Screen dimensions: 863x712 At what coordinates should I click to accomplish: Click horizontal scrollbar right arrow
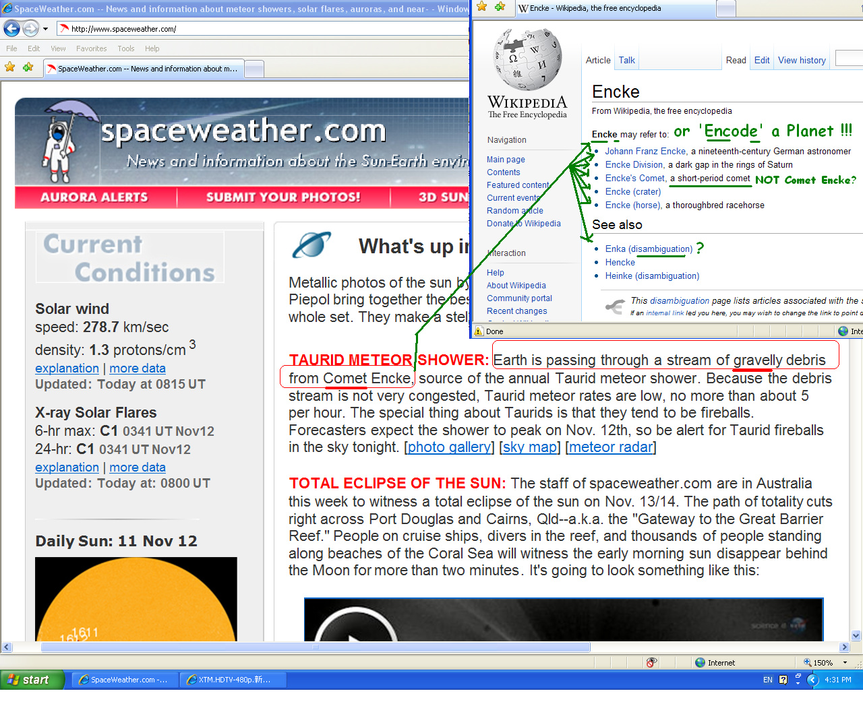[844, 647]
